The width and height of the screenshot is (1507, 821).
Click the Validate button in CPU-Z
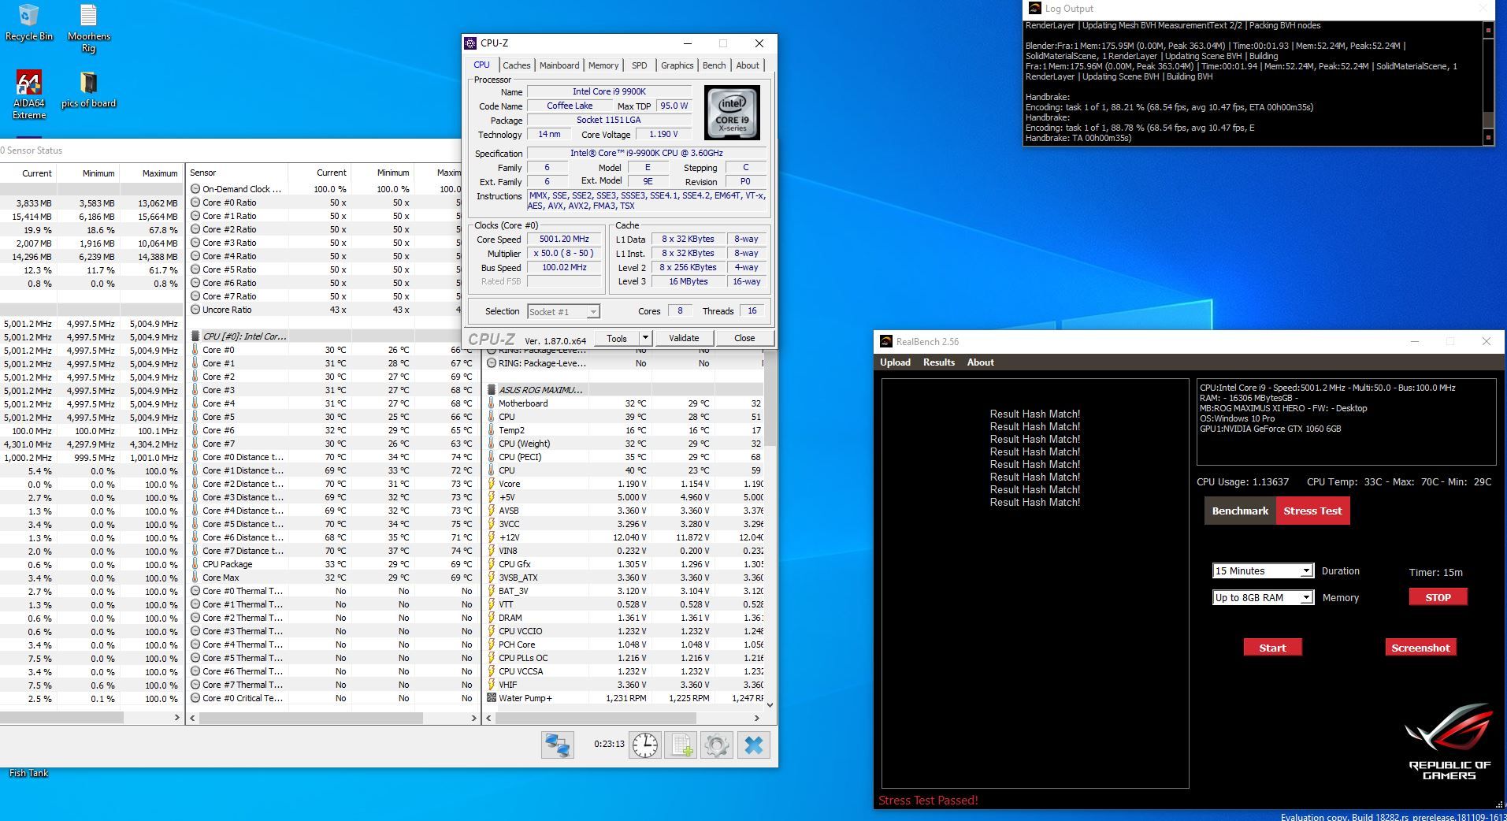(x=684, y=338)
